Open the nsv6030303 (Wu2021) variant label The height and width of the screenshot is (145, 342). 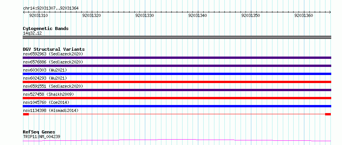point(45,70)
